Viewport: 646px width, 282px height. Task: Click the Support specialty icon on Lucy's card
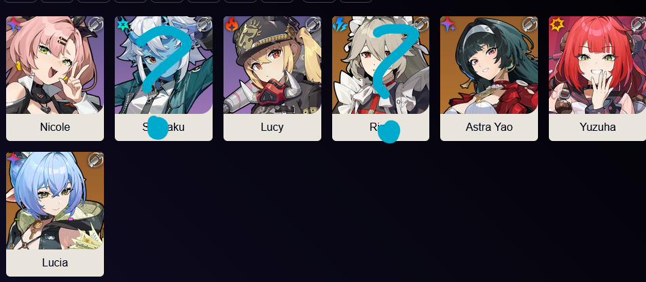pyautogui.click(x=313, y=24)
